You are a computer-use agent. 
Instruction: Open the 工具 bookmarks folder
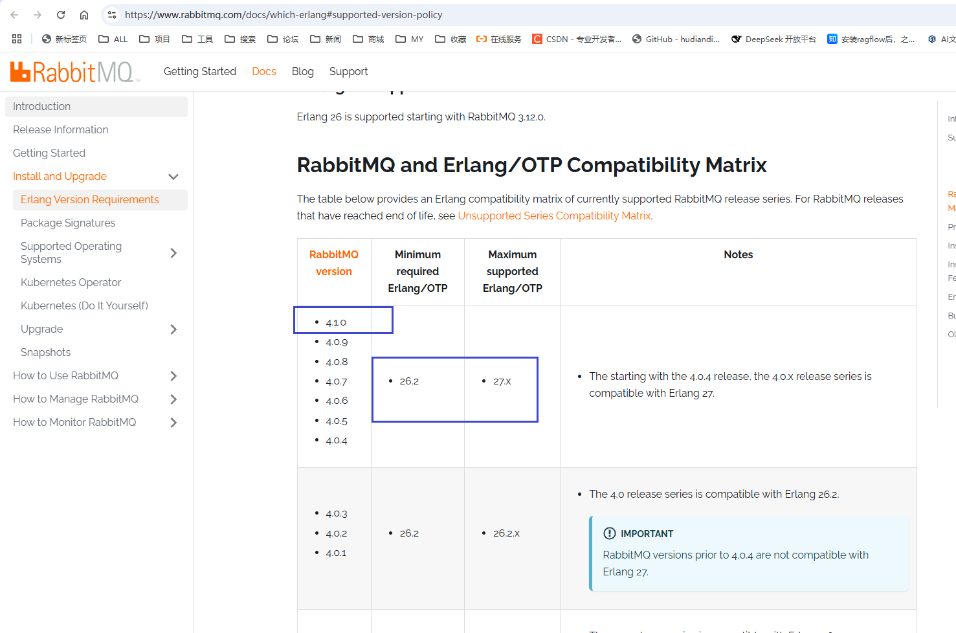pos(197,39)
